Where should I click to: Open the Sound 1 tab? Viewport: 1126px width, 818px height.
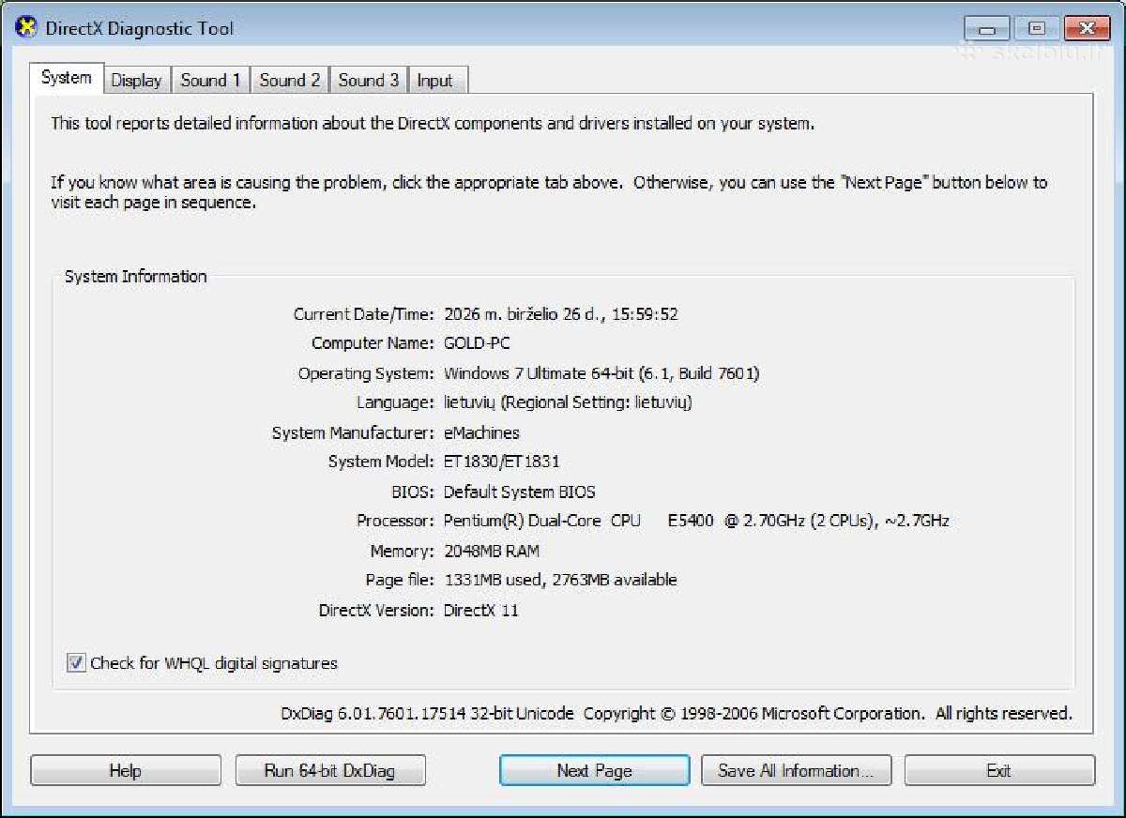point(211,81)
